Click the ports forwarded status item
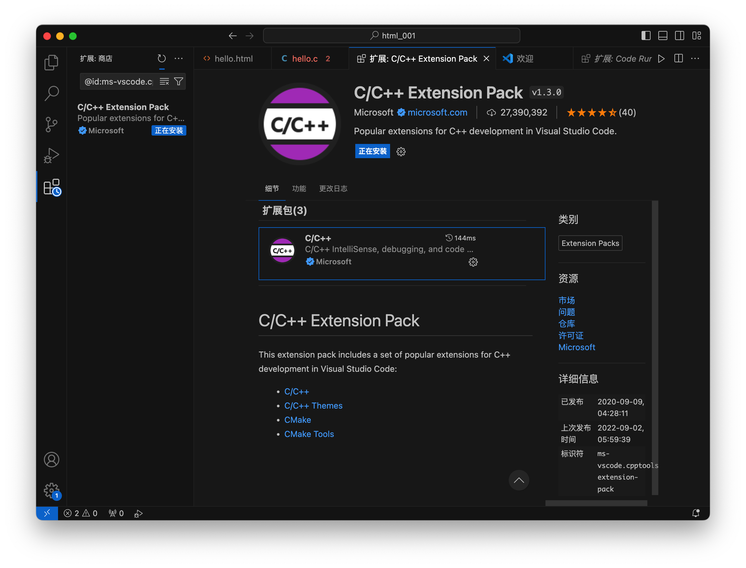The image size is (746, 568). point(116,513)
